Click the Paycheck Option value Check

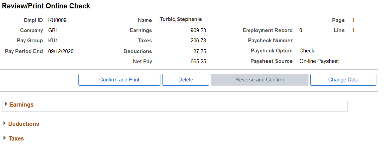(x=307, y=51)
